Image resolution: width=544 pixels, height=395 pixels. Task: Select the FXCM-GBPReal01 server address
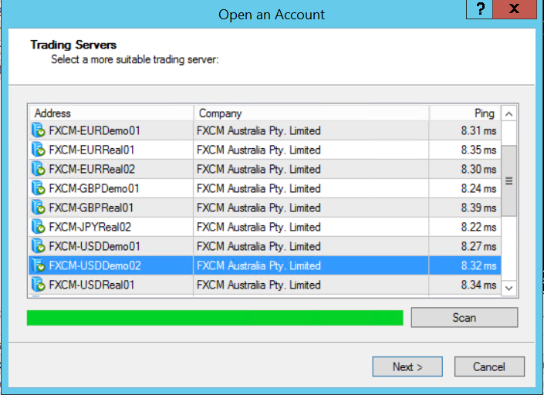(x=91, y=208)
